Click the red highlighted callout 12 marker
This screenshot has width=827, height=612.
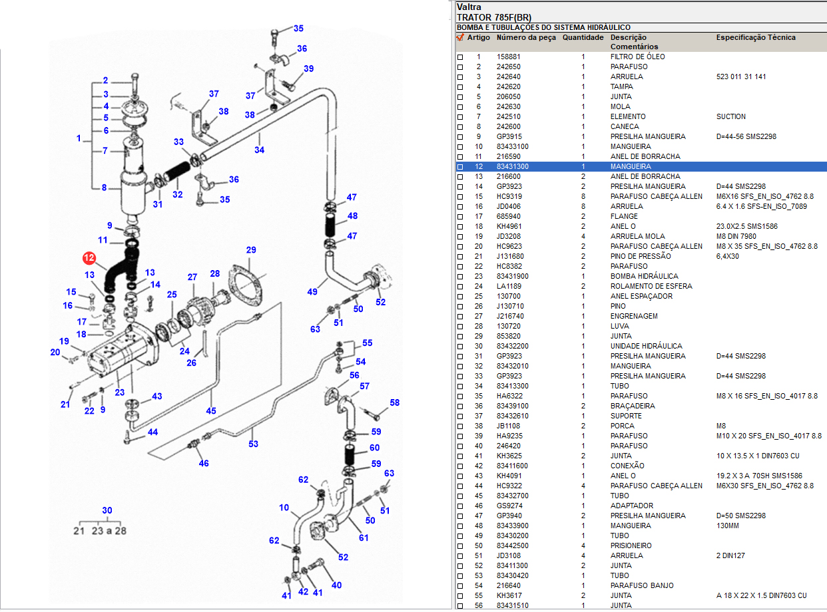click(x=89, y=258)
